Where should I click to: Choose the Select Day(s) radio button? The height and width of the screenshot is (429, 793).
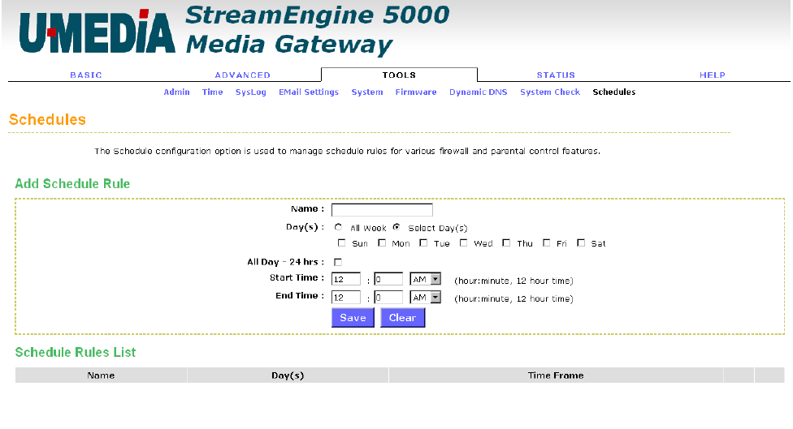pyautogui.click(x=396, y=228)
